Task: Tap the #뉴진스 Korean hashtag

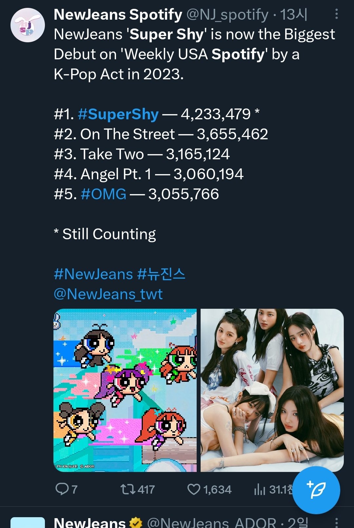Action: click(161, 274)
